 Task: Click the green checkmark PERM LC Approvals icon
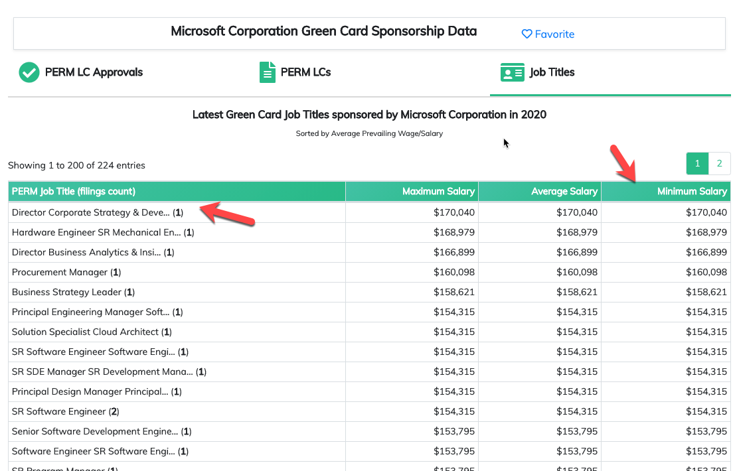[29, 72]
